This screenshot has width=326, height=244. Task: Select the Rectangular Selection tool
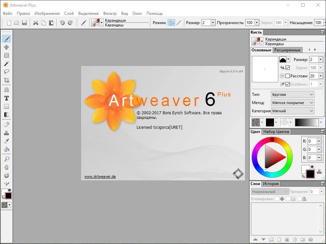[7, 55]
